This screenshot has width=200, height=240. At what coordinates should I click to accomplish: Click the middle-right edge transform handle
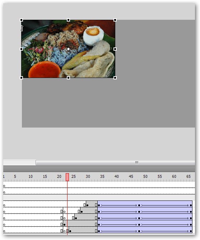pyautogui.click(x=115, y=49)
